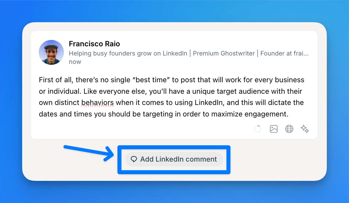
Task: Select the first paragraph of the post
Action: tap(171, 97)
